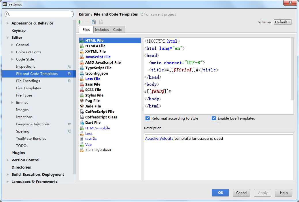Open Plugins settings page
This screenshot has height=202, width=299.
point(18,153)
